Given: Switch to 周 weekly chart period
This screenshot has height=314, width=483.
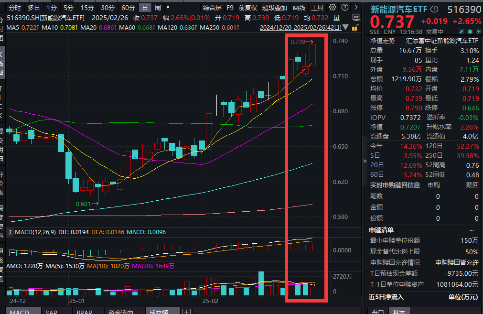Looking at the screenshot, I should pos(158,8).
